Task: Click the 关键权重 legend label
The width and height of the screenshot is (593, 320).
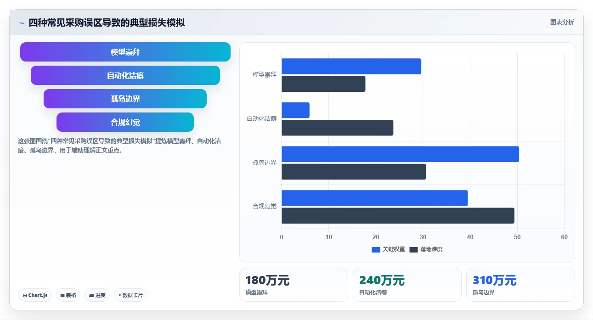Action: coord(394,249)
